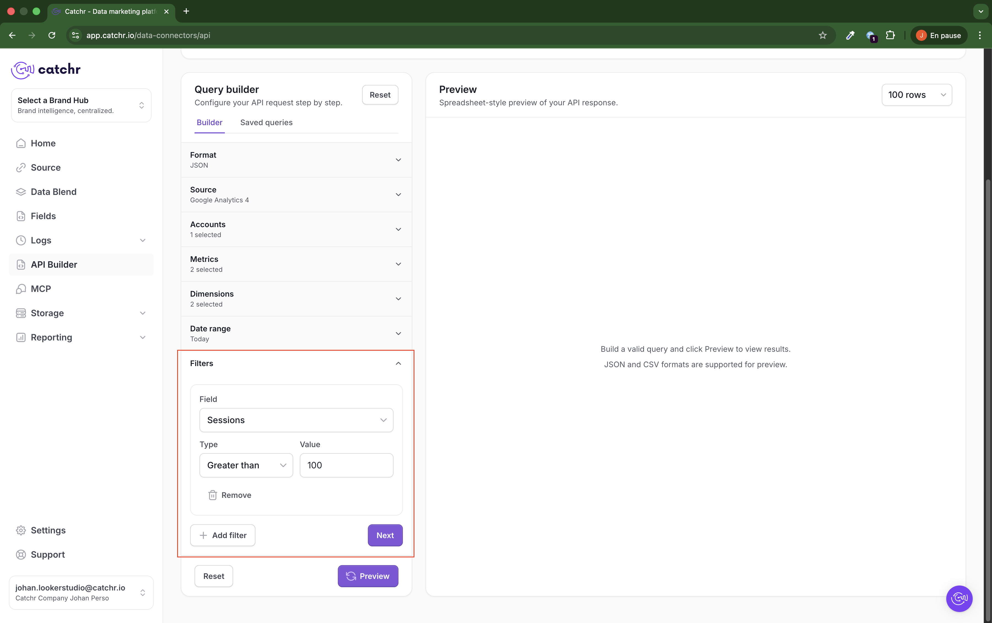Screen dimensions: 992x623
Task: Bookmark page with star icon
Action: coord(822,36)
